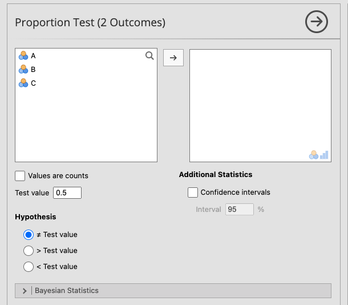Click the search magnifier in variable list
This screenshot has width=348, height=305.
tap(149, 55)
